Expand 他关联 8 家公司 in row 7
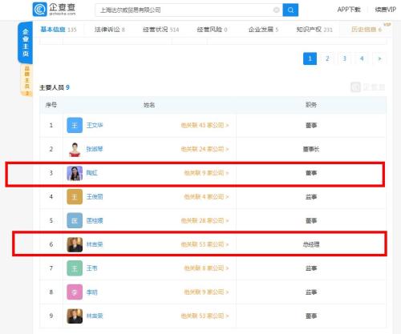Image resolution: width=401 pixels, height=334 pixels. (206, 268)
